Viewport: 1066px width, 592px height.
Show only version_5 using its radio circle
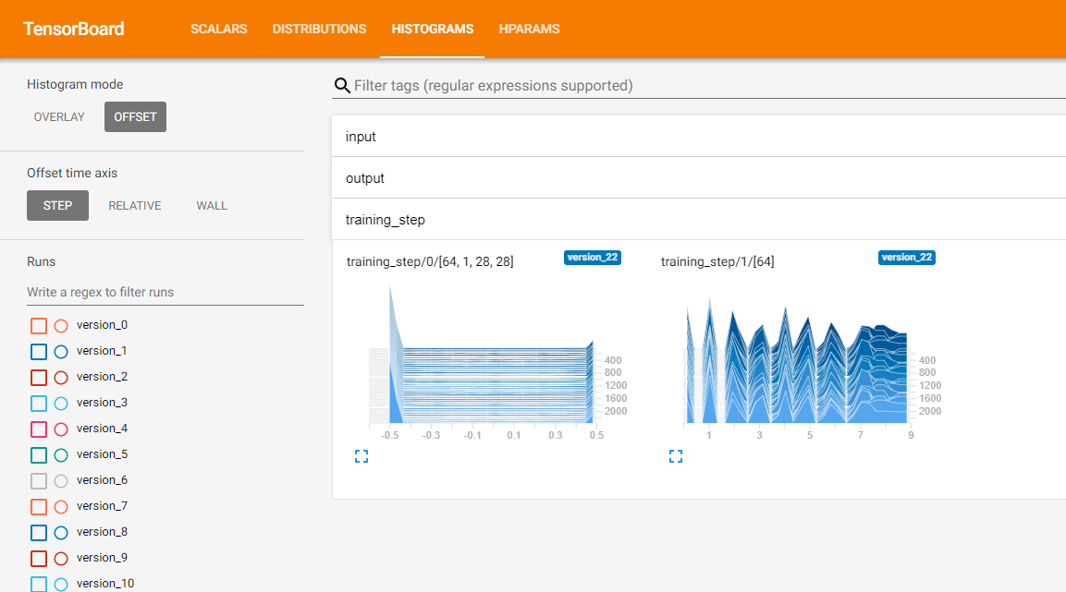point(61,455)
